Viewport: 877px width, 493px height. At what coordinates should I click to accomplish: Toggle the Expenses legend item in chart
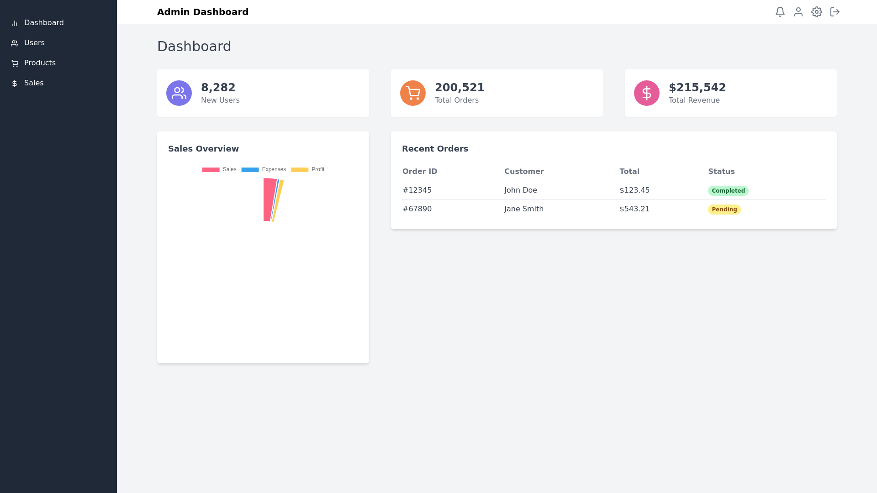coord(264,169)
